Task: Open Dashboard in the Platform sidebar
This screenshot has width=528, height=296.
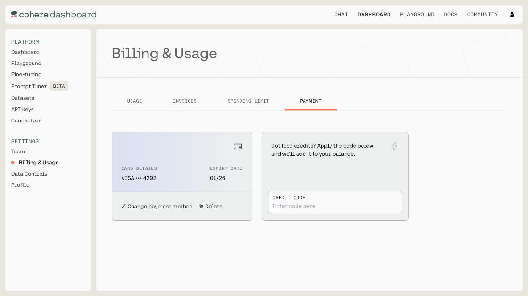Action: tap(25, 52)
